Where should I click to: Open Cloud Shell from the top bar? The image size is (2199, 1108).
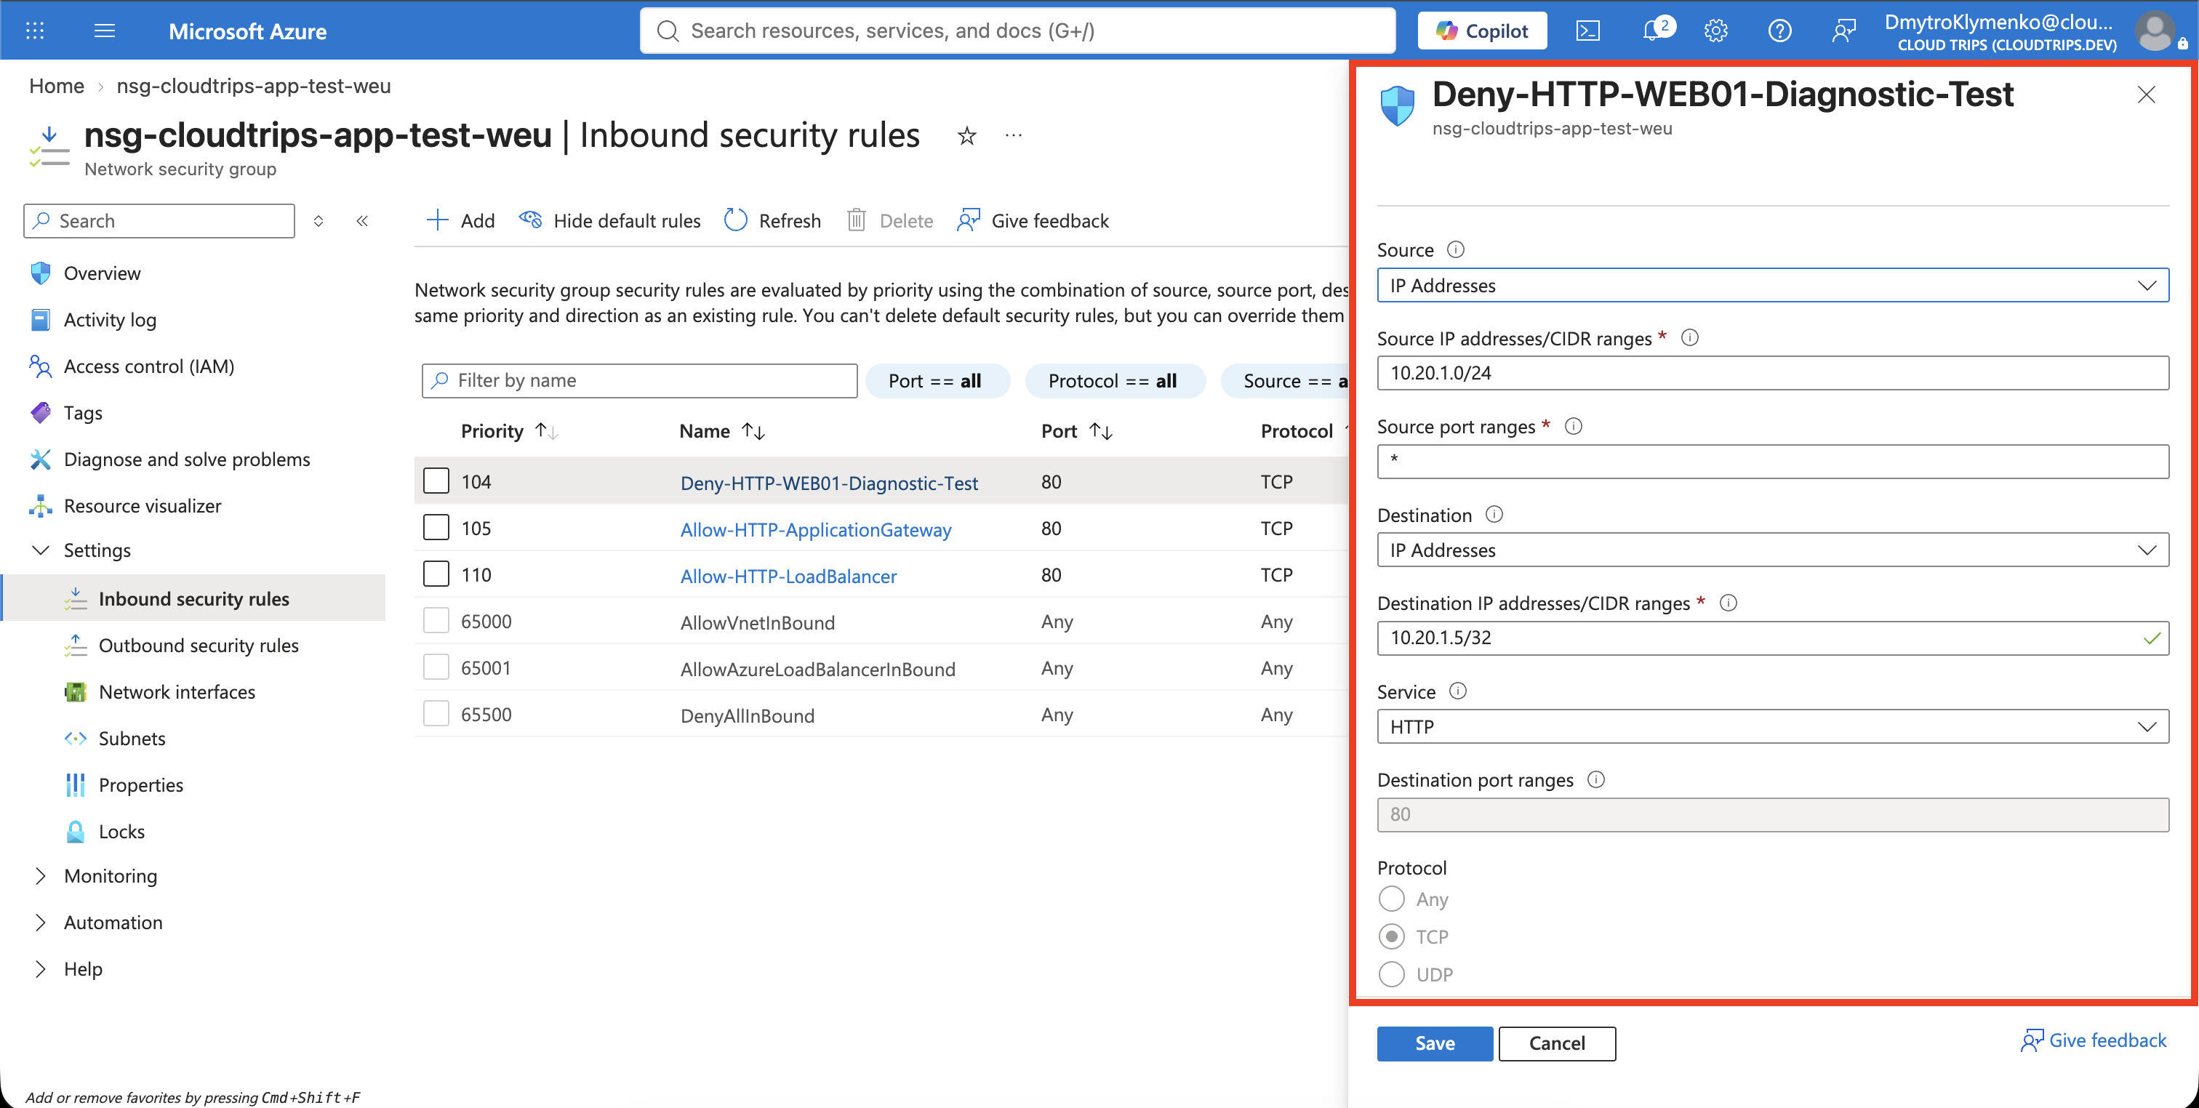[x=1587, y=31]
